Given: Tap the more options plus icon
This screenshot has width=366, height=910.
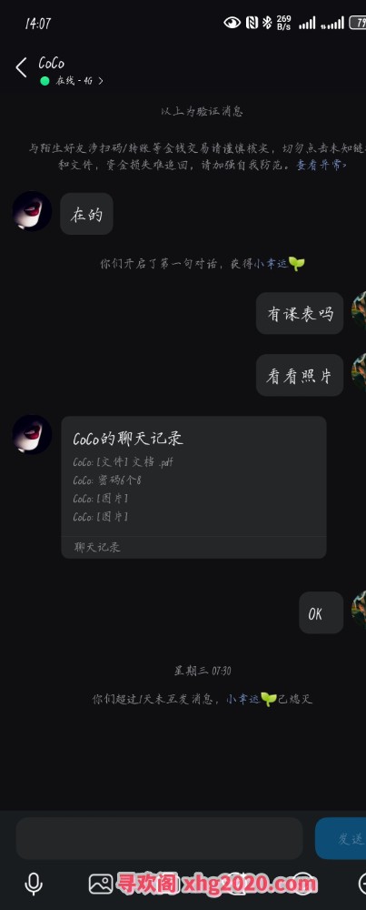Looking at the screenshot, I should [362, 884].
